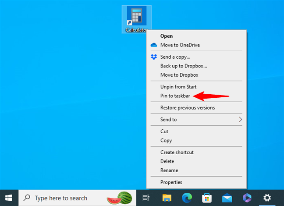This screenshot has height=206, width=284.
Task: Click the OneDrive cloud icon in menu
Action: (x=154, y=45)
